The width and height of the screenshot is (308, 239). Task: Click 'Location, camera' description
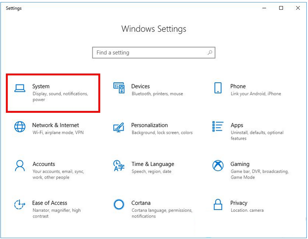247,210
